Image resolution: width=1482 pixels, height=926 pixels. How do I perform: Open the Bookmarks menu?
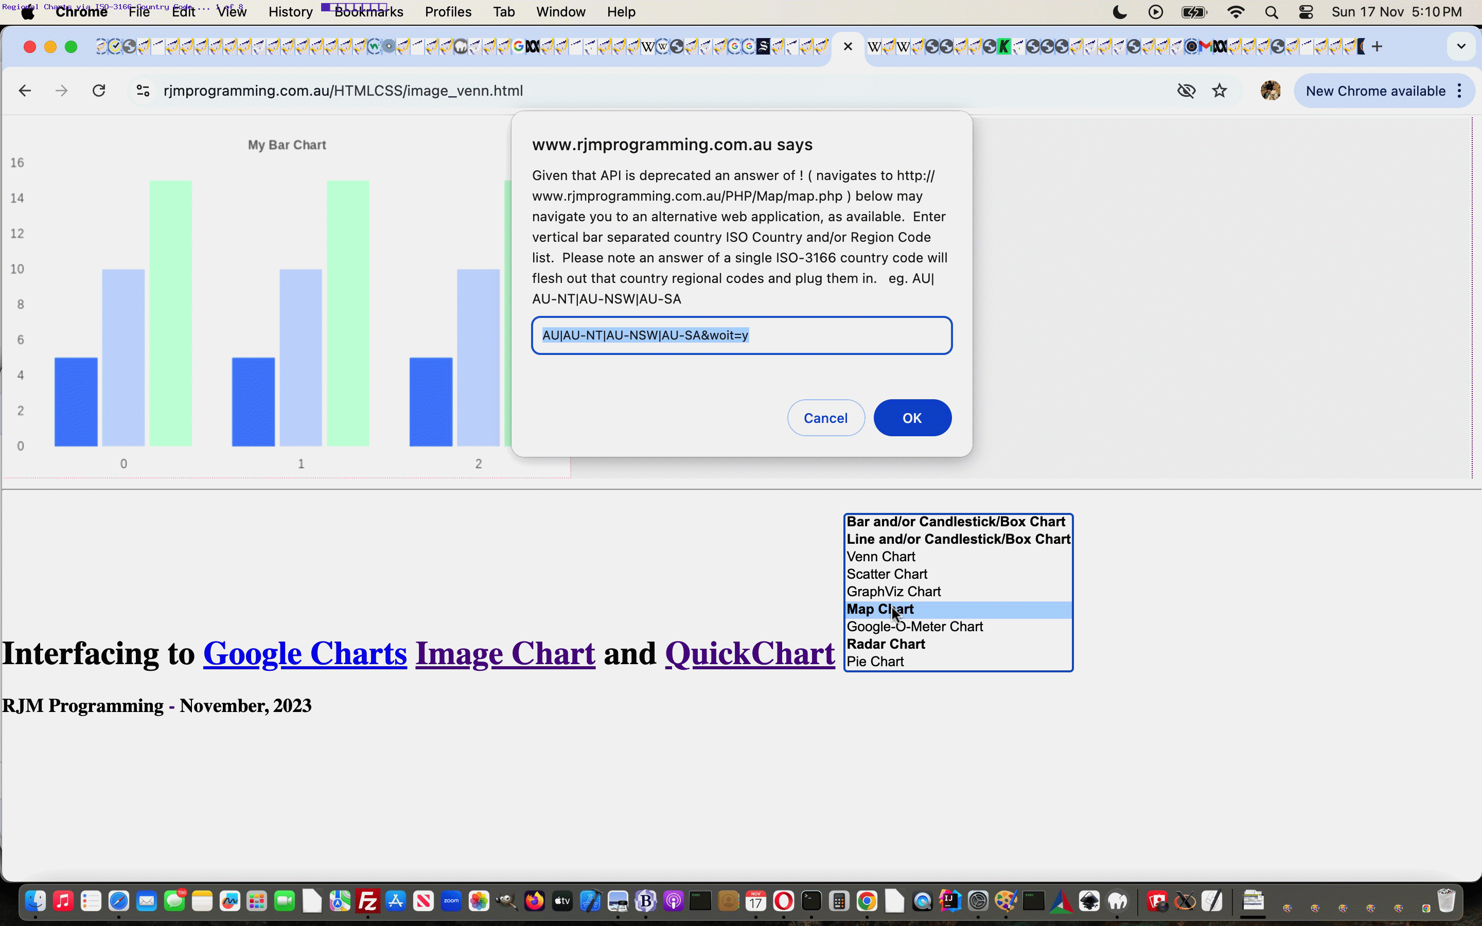pyautogui.click(x=368, y=12)
